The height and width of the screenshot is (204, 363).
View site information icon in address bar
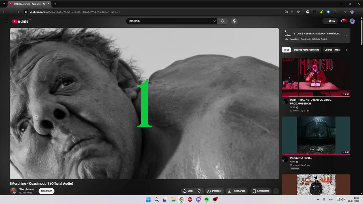26,12
